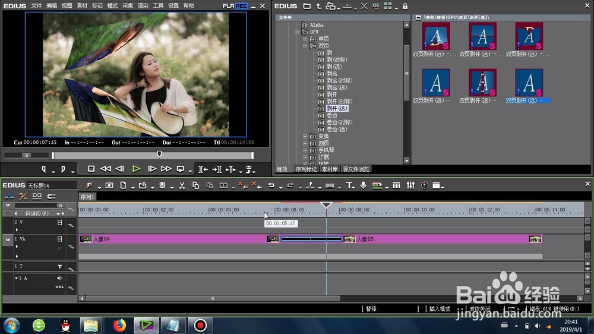Click the Ripple delete orange X icon
Screen dimensions: 594x334
(x=257, y=185)
